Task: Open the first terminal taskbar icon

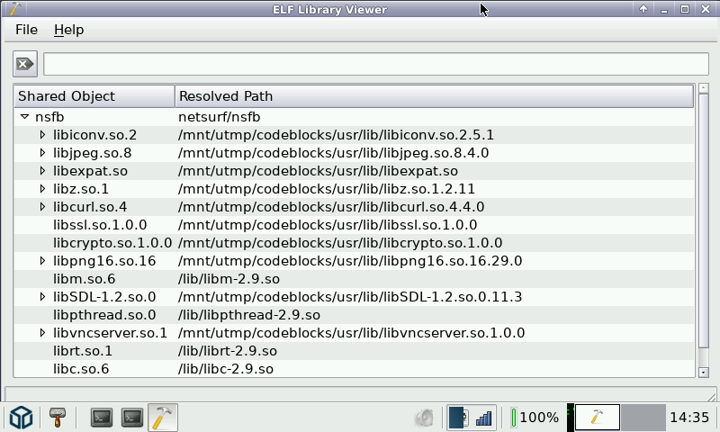Action: tap(102, 417)
